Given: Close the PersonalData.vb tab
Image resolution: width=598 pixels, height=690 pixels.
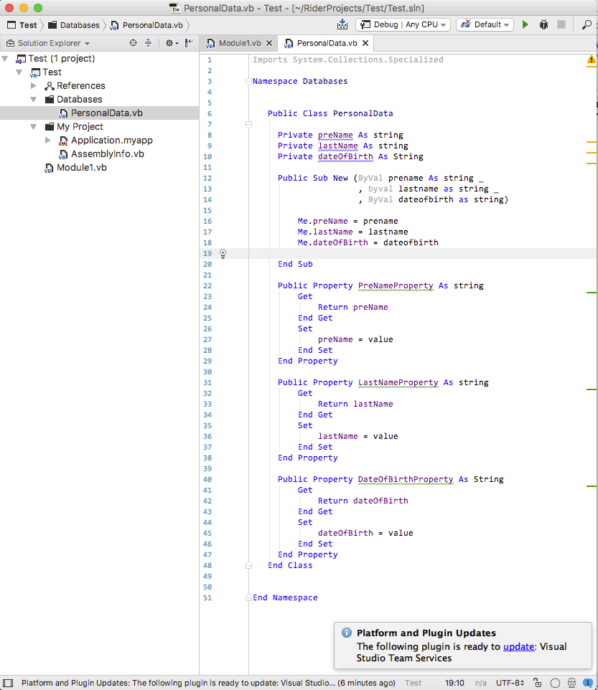Looking at the screenshot, I should [x=365, y=43].
